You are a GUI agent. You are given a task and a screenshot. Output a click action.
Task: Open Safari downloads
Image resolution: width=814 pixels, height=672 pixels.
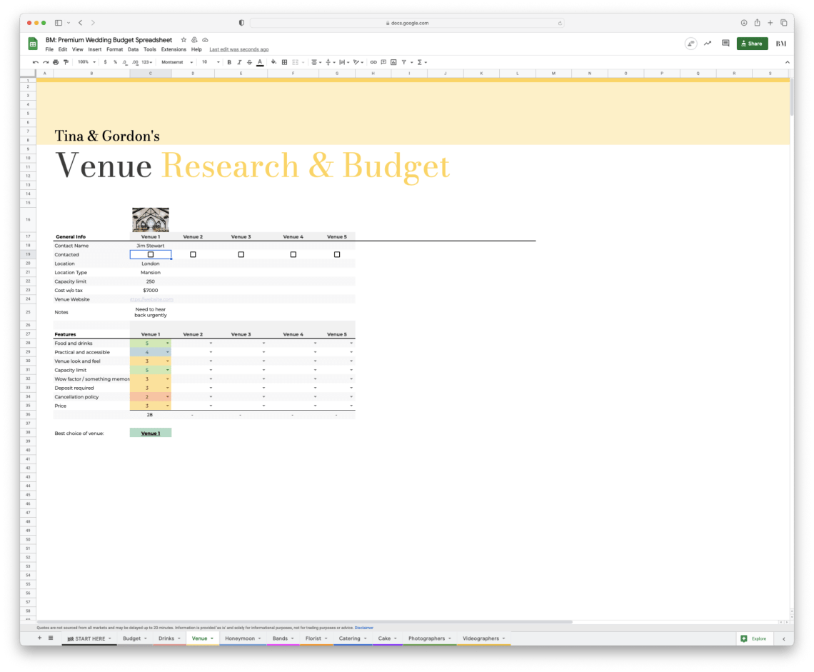coord(744,23)
